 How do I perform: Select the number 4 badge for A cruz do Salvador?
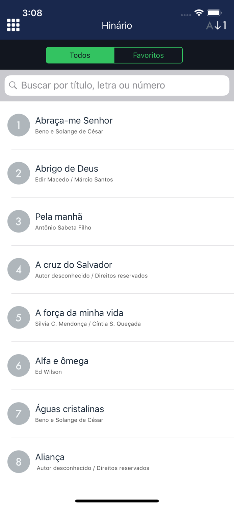pyautogui.click(x=19, y=269)
